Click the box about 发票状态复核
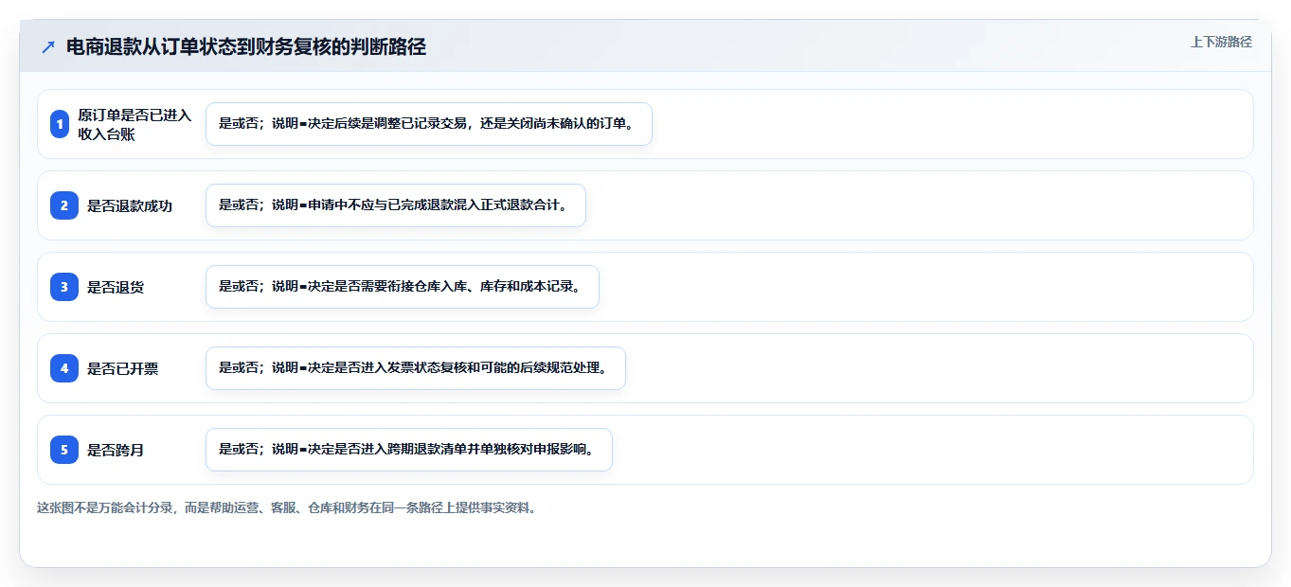Image resolution: width=1291 pixels, height=587 pixels. (416, 368)
